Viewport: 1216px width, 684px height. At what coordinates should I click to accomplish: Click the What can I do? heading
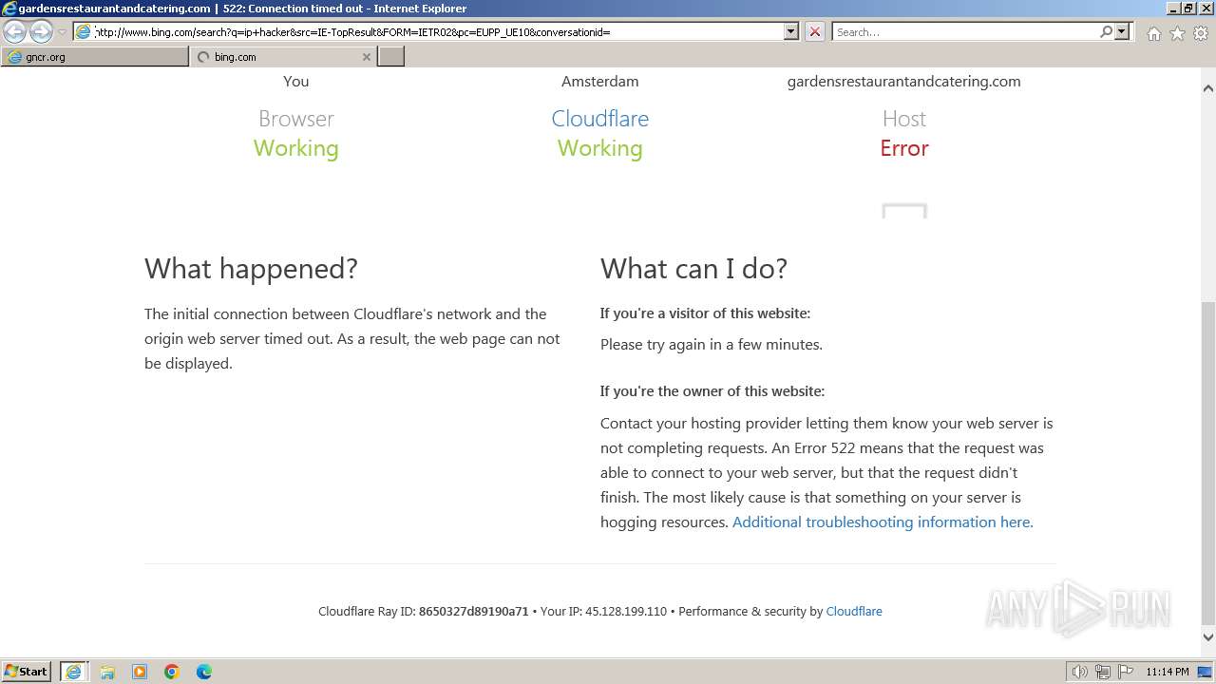pos(693,269)
